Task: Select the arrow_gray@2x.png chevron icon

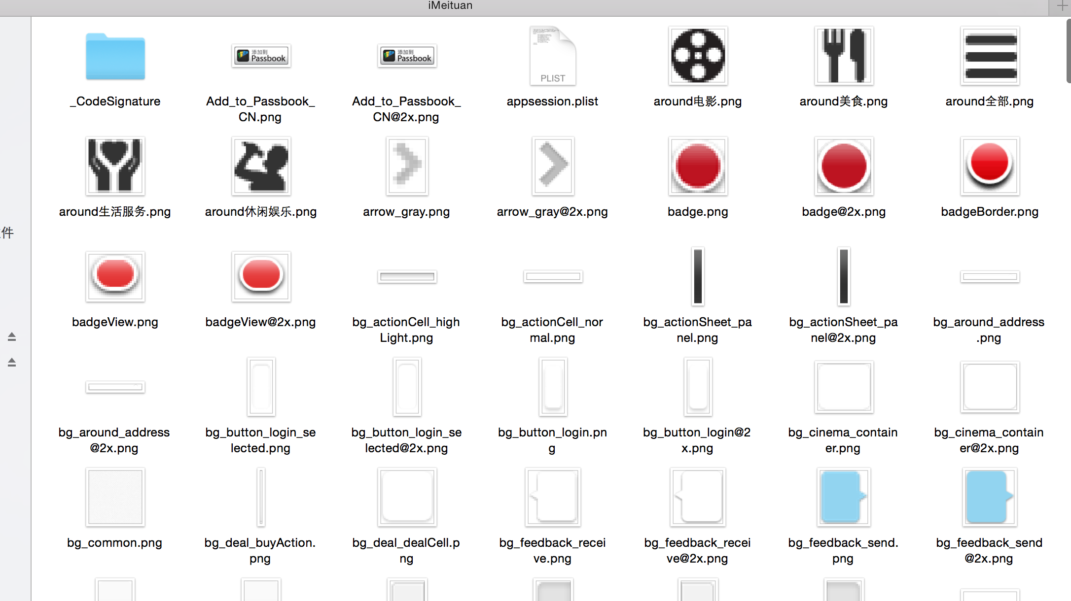Action: point(552,166)
